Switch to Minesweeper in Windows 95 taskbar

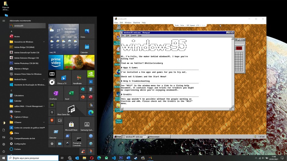coord(158,137)
